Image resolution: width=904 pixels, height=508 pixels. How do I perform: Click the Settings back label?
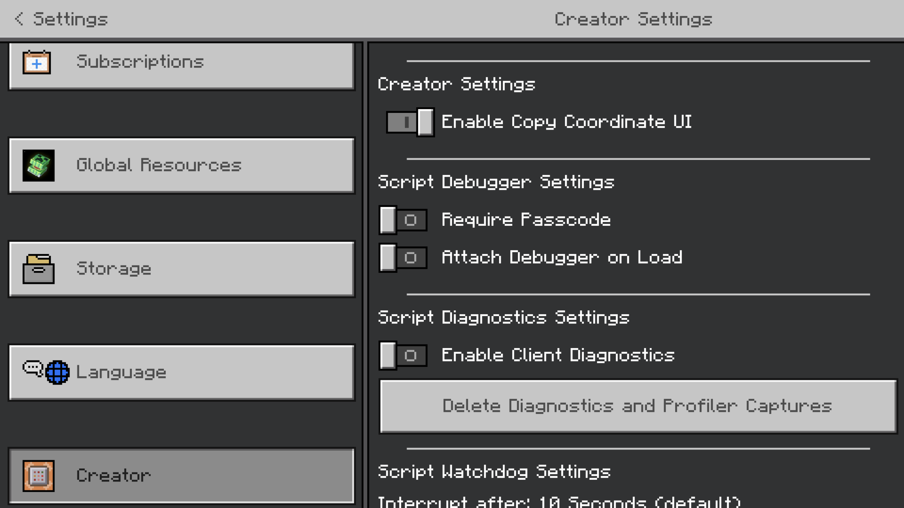pos(70,19)
